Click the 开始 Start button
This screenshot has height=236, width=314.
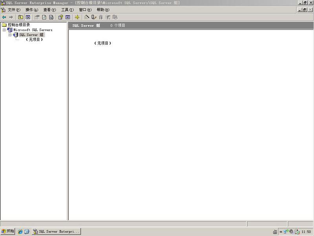tap(8, 231)
